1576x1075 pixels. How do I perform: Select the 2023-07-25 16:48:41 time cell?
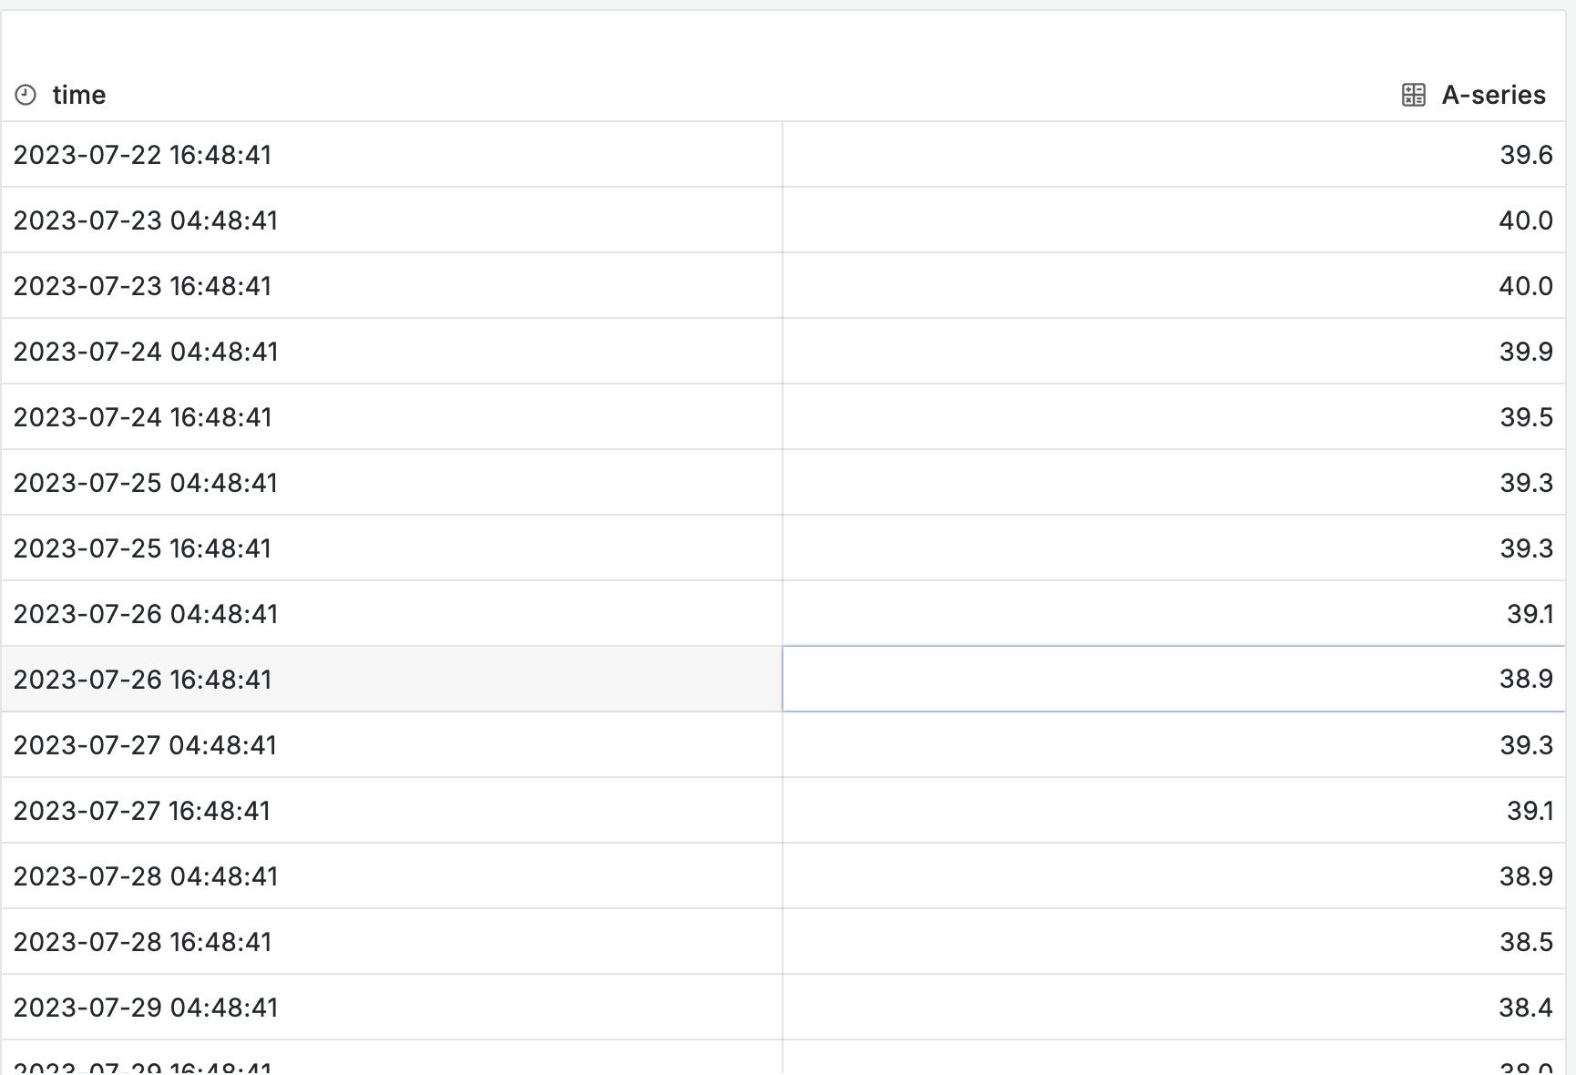click(142, 548)
